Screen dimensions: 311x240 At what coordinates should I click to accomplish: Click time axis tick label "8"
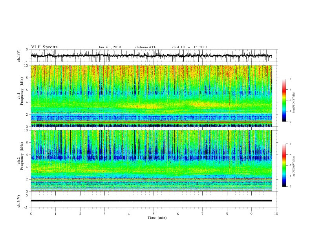[x=227, y=214]
